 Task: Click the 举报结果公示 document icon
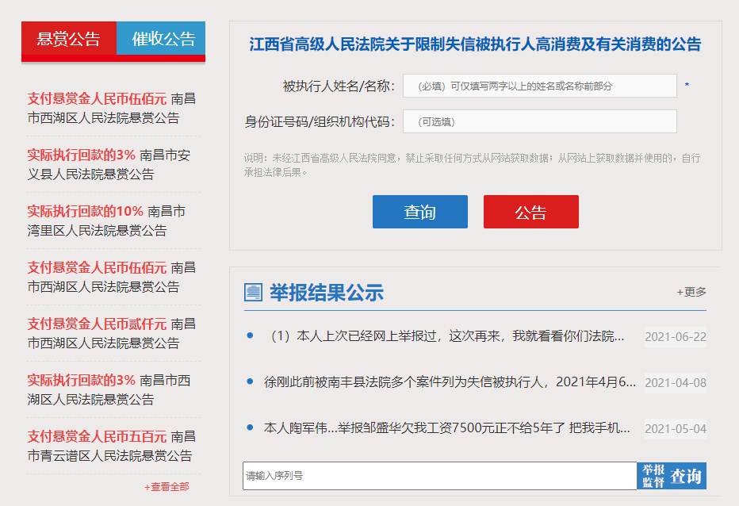253,293
